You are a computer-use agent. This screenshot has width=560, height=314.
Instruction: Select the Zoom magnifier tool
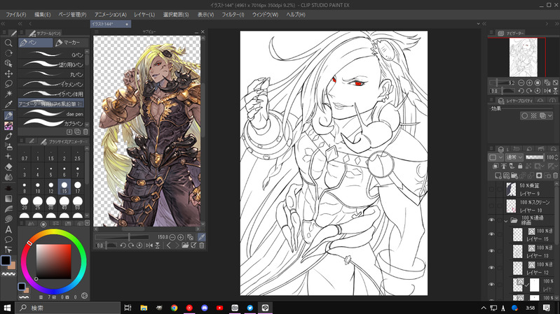tap(8, 43)
